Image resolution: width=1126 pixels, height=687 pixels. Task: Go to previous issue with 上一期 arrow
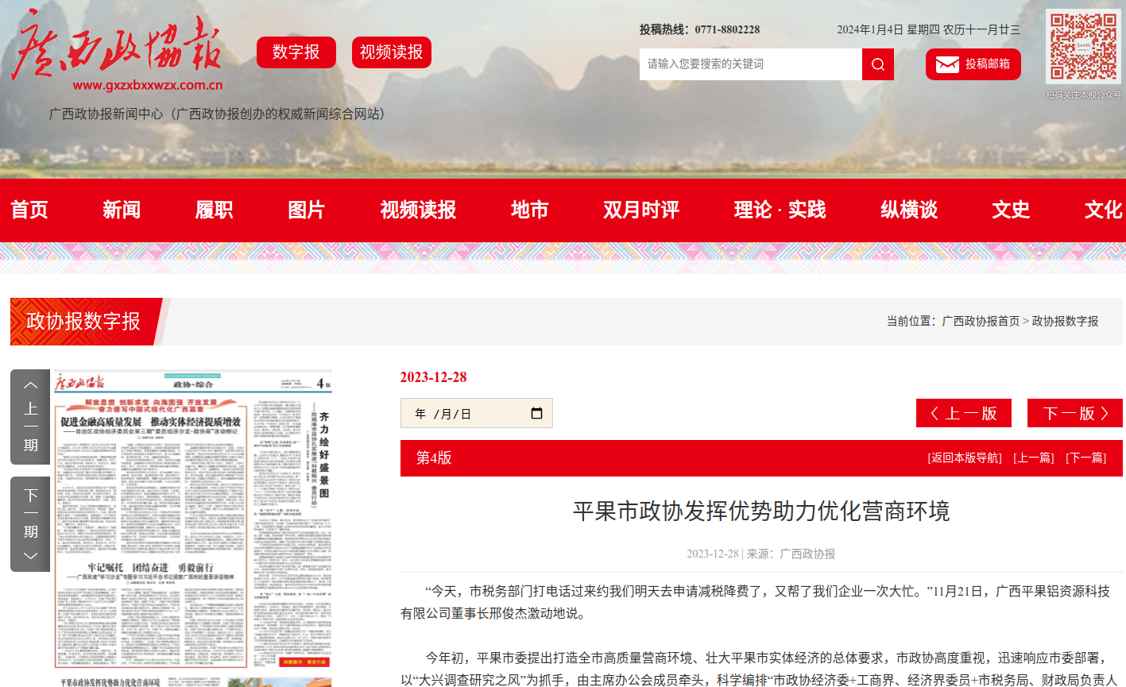30,416
